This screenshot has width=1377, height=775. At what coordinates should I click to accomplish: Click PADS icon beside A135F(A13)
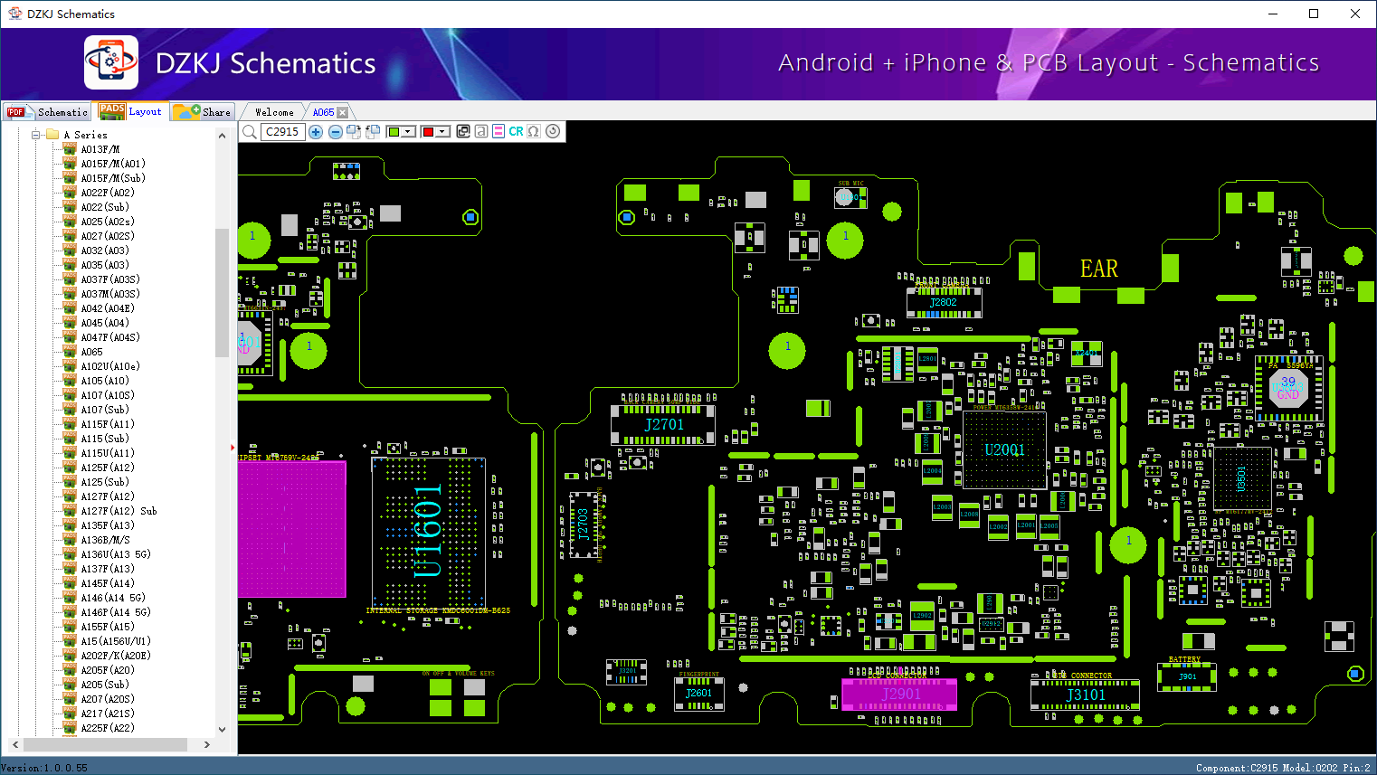(x=70, y=525)
